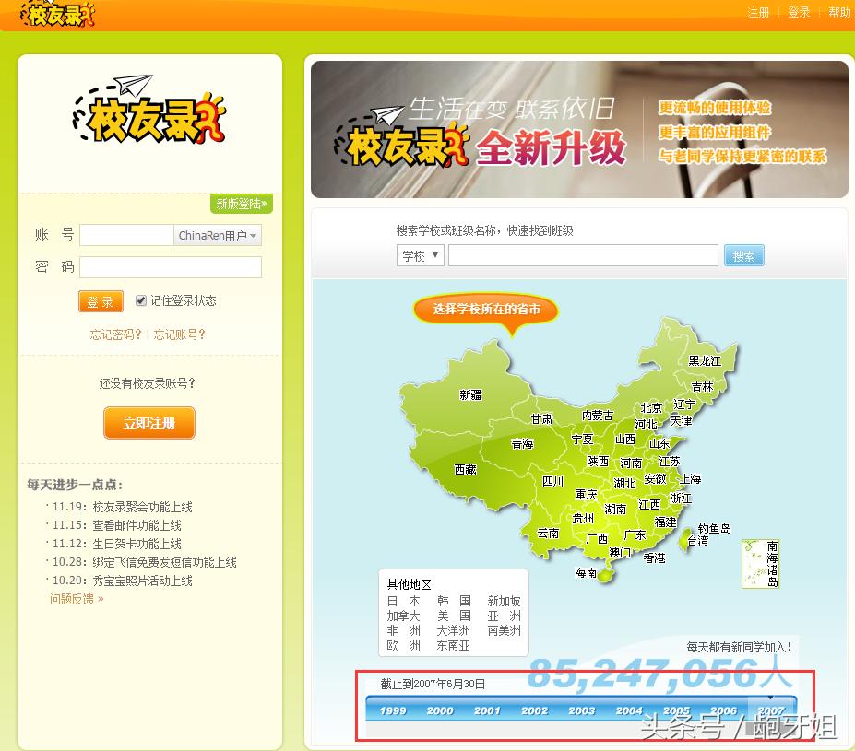Click the 全新升级 banner image
The image size is (855, 751).
click(578, 127)
